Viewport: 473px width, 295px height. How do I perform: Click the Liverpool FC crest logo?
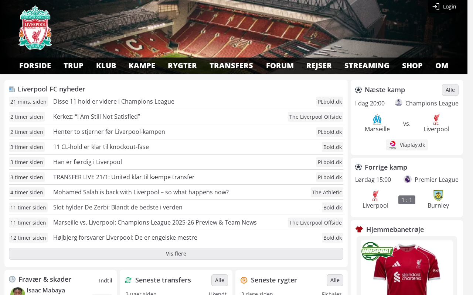click(35, 28)
